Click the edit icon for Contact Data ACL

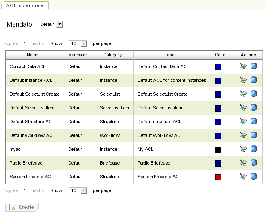tap(243, 66)
